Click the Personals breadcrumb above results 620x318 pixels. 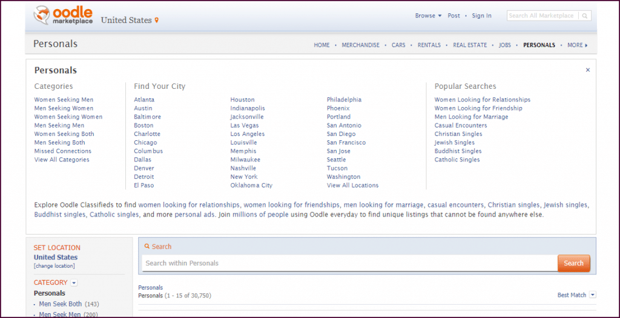pos(150,288)
